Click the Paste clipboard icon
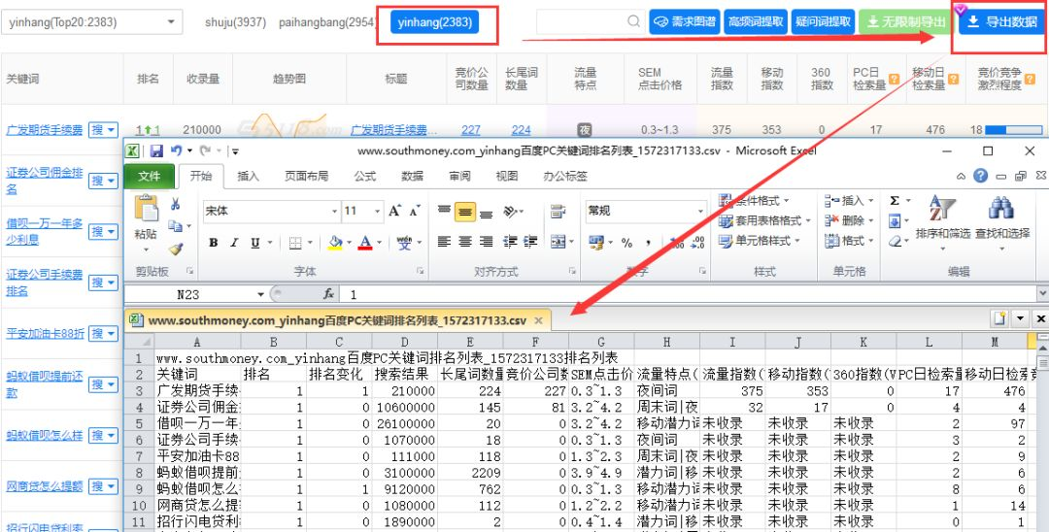This screenshot has height=532, width=1049. tap(147, 209)
